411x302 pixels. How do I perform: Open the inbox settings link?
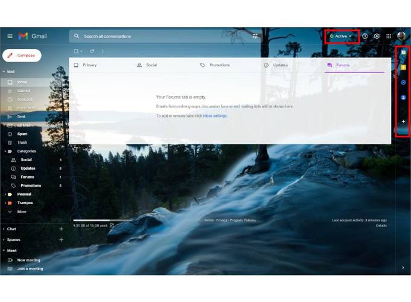pos(215,116)
